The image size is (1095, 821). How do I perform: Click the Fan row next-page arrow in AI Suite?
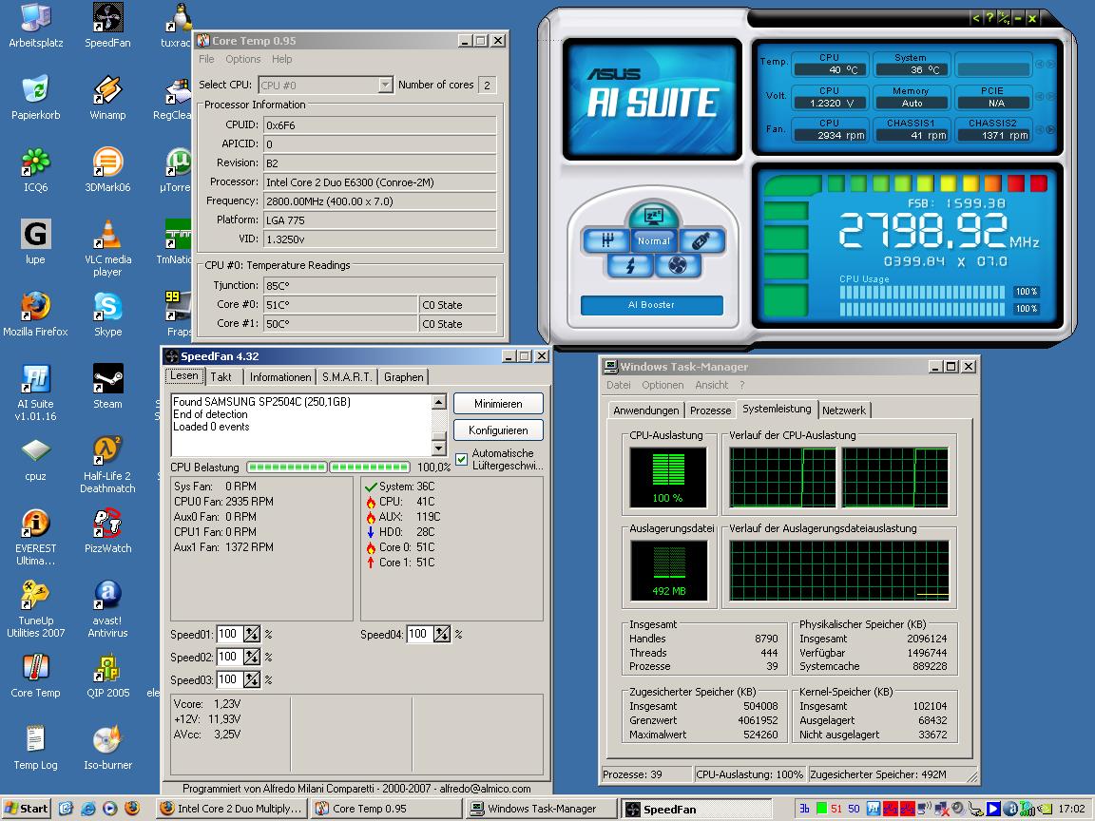click(1050, 129)
